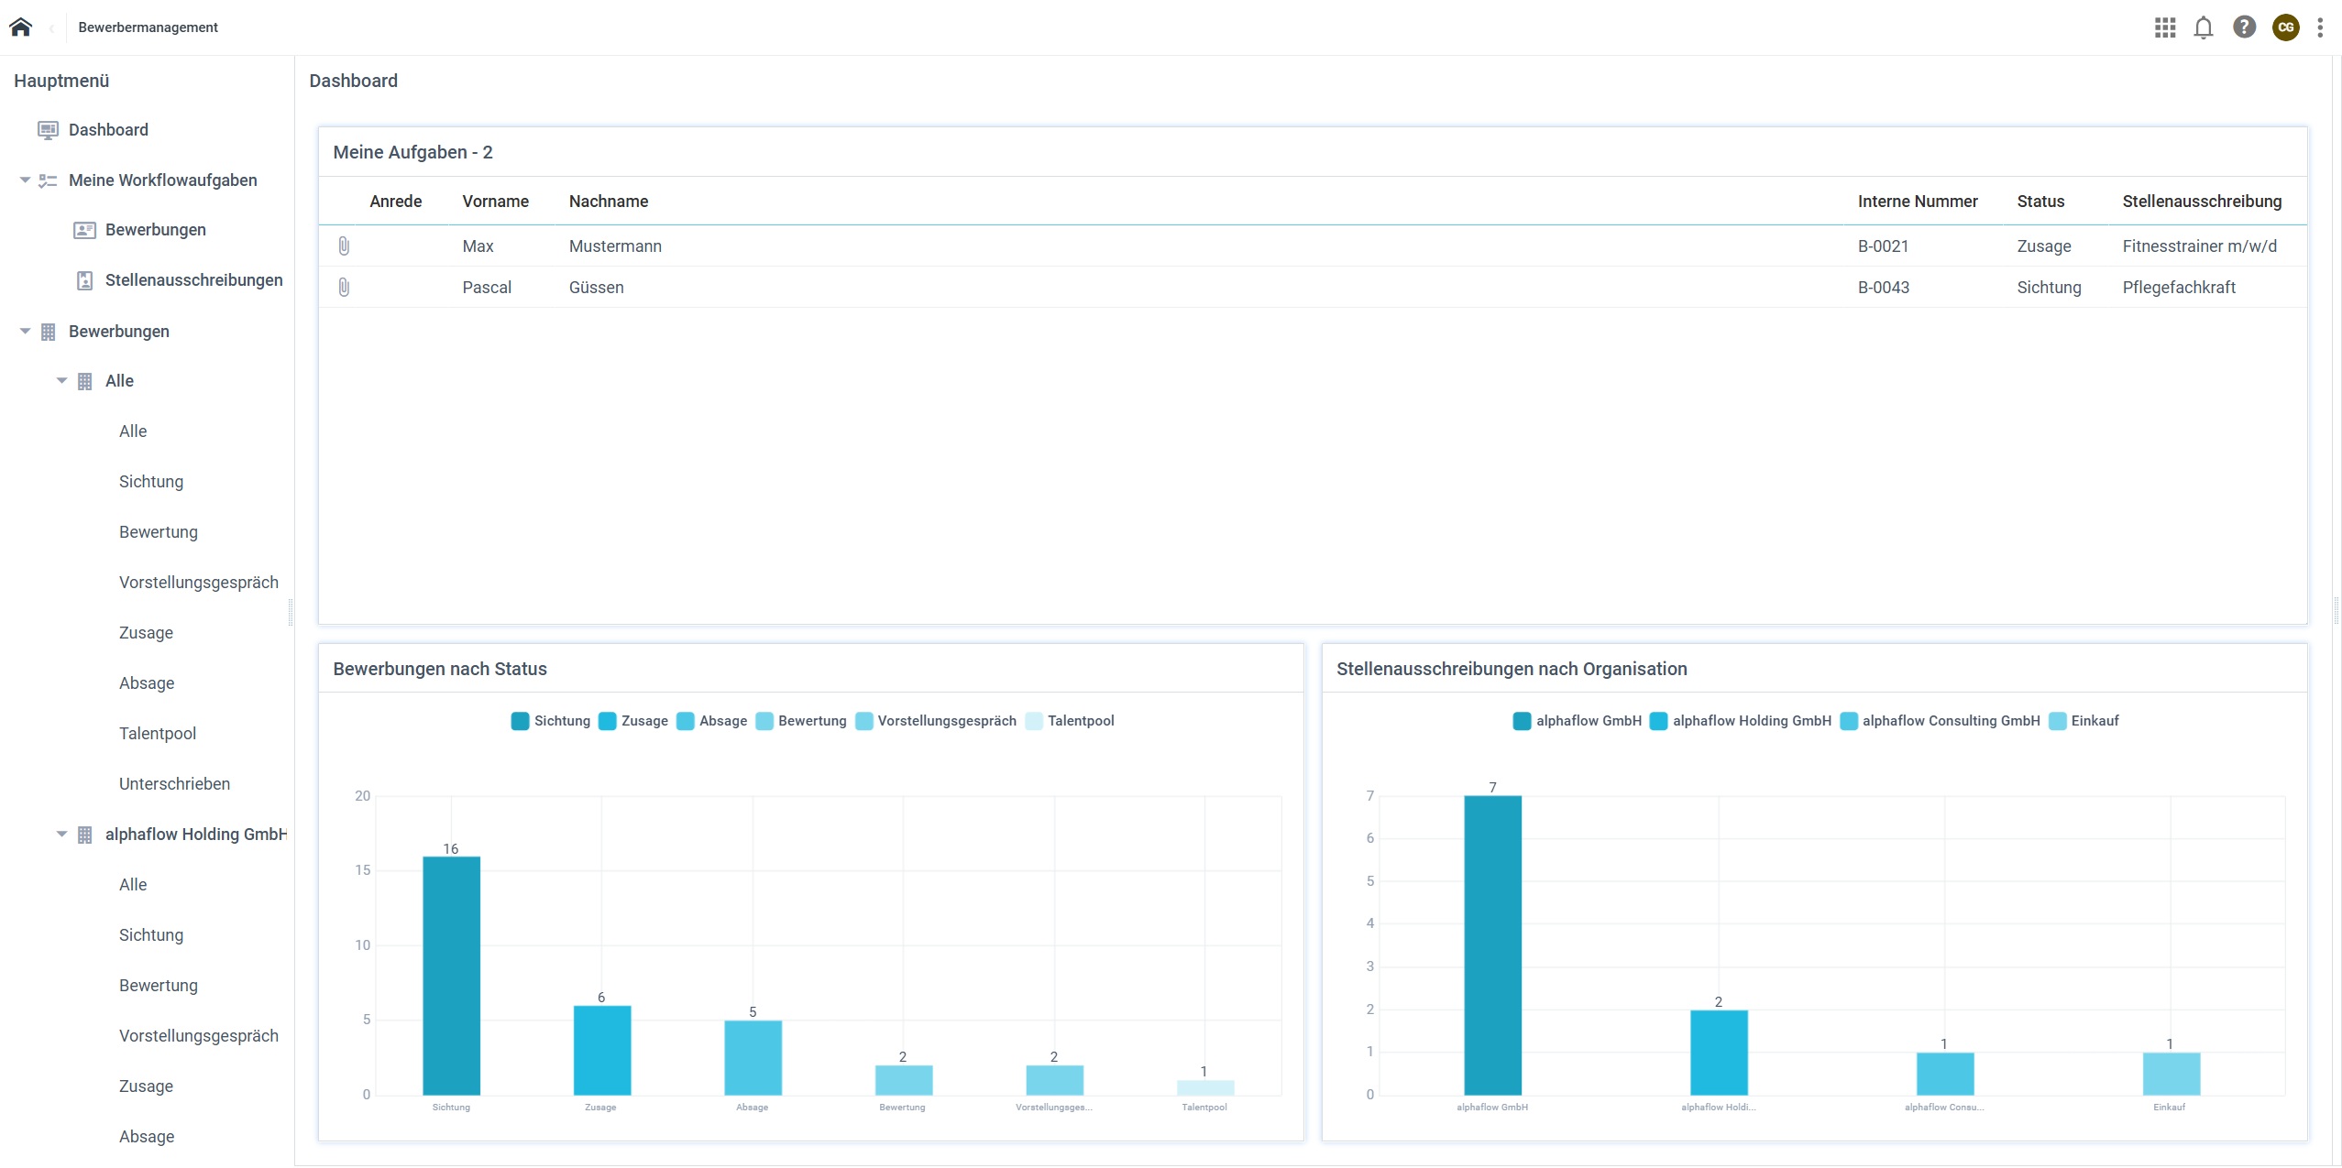Open the CG user avatar menu
The image size is (2342, 1168).
pos(2285,27)
